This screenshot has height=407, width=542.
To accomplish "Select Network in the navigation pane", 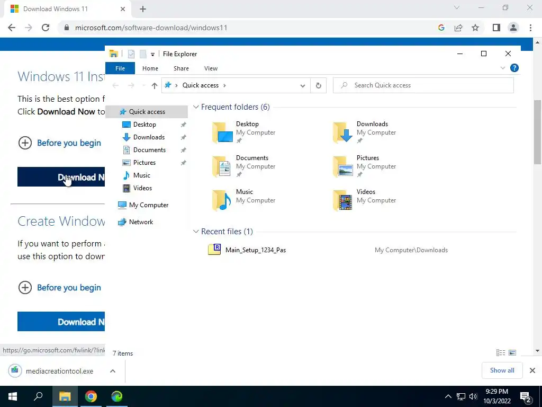I will [x=141, y=222].
